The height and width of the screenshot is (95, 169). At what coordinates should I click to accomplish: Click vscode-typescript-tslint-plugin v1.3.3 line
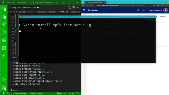tap(37, 81)
